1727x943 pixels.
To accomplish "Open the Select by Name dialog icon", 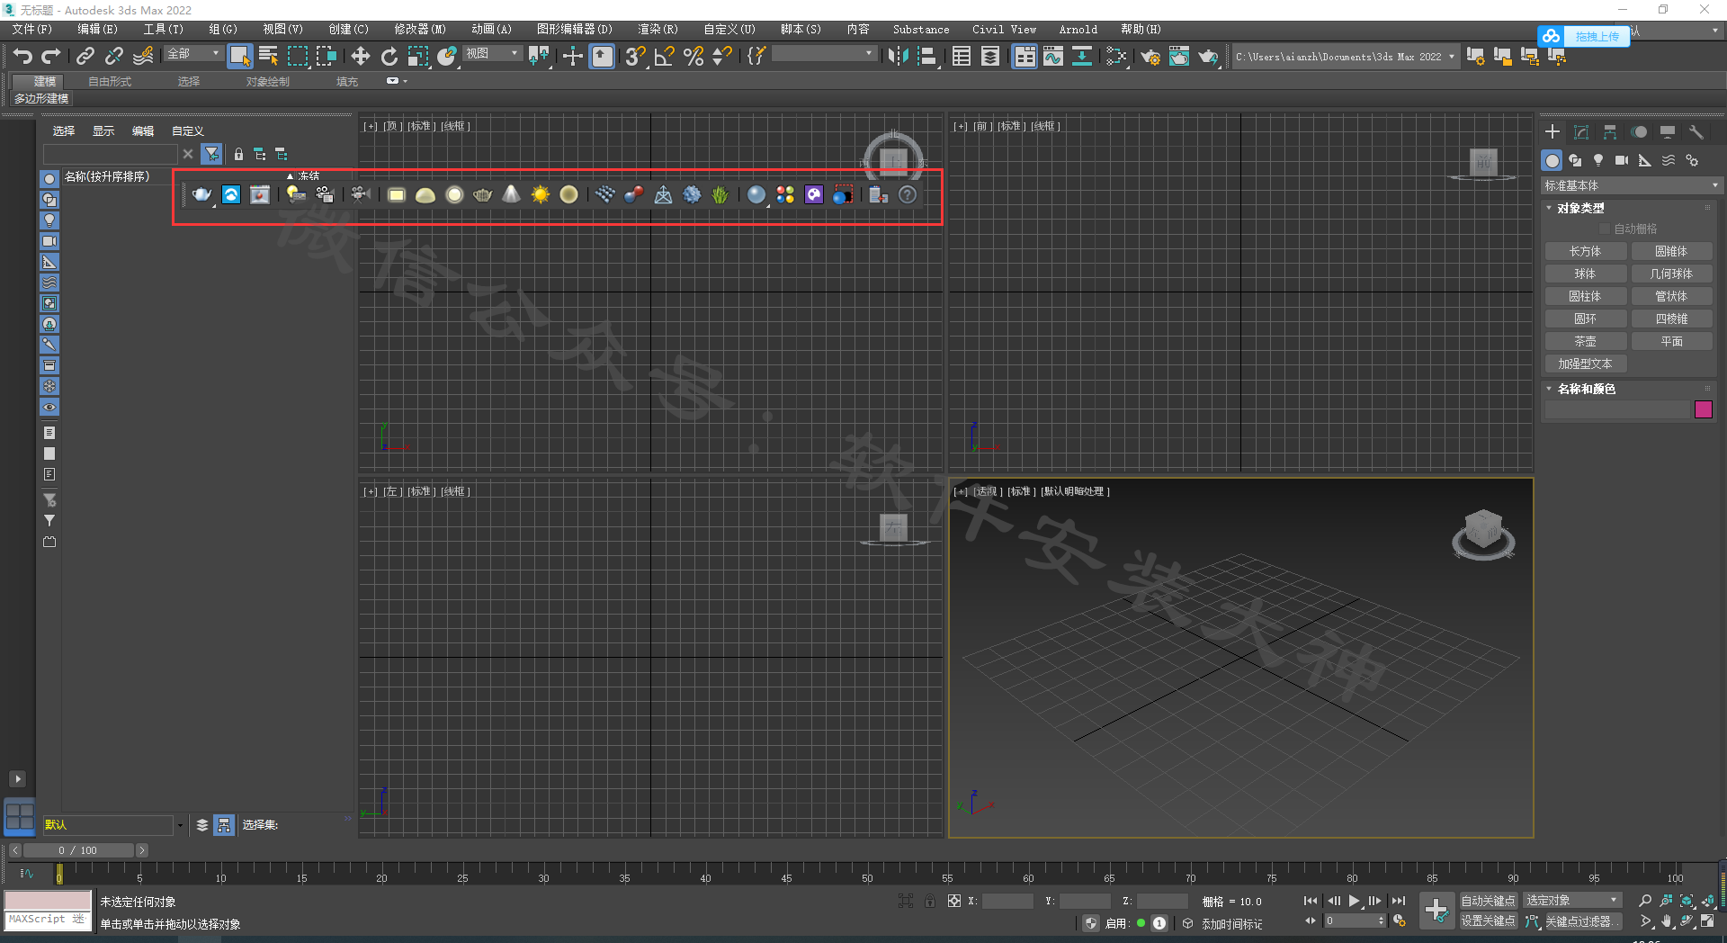I will point(268,57).
